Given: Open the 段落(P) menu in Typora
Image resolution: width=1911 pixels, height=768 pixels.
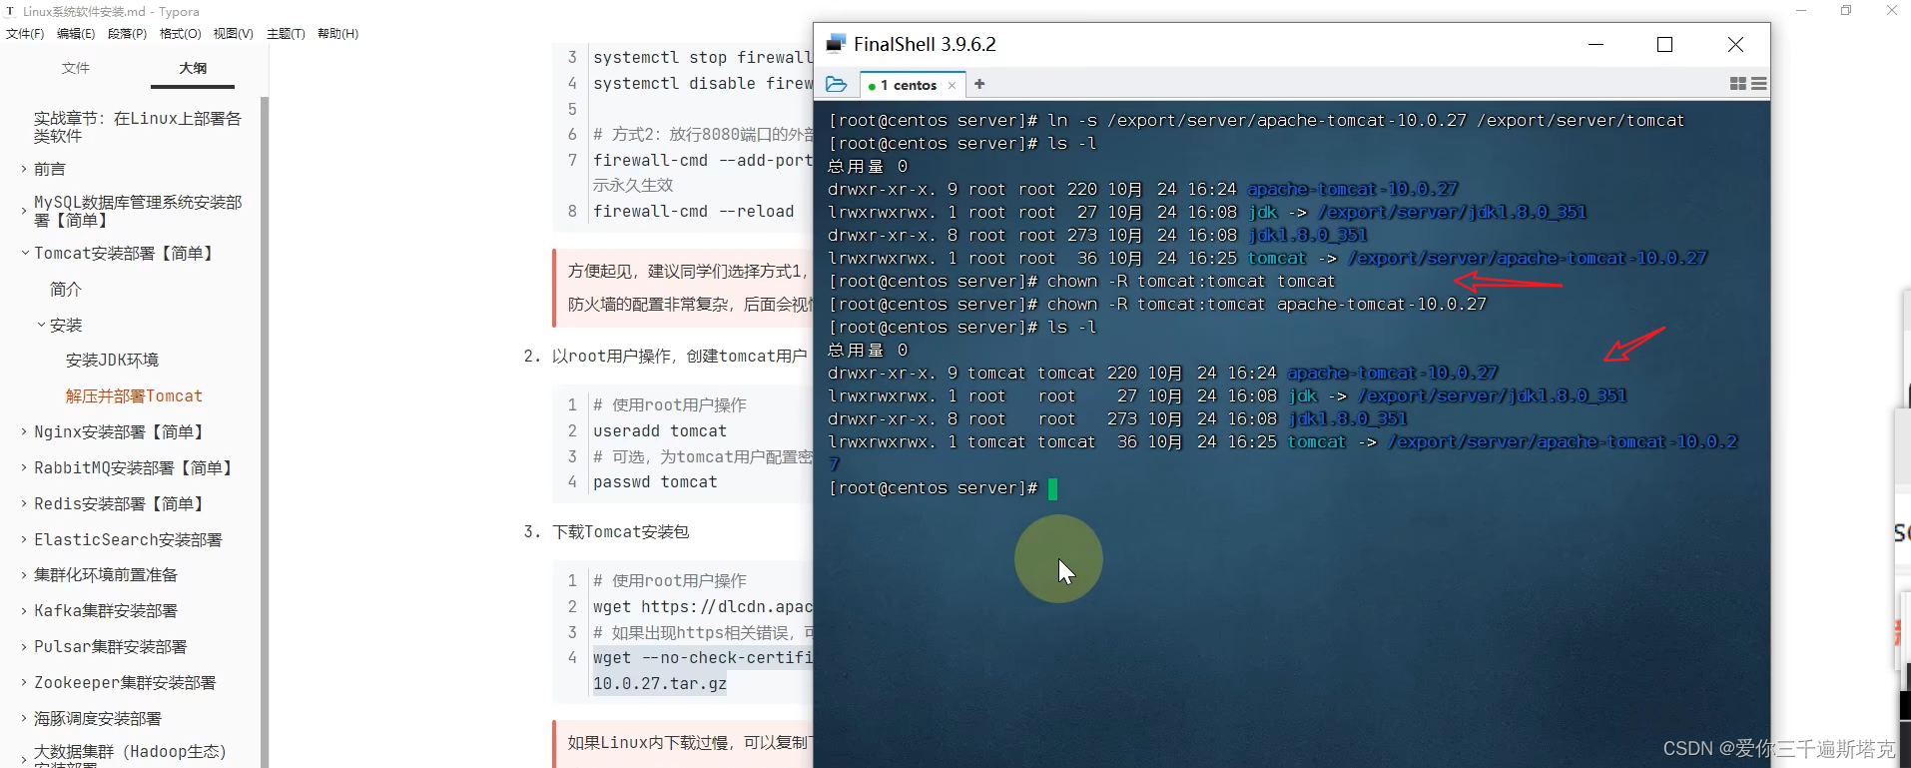Looking at the screenshot, I should 127,34.
